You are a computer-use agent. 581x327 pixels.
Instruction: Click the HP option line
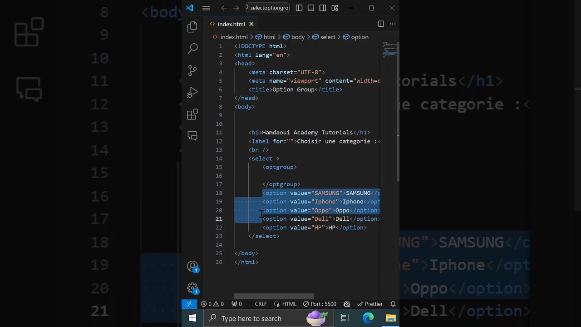315,228
